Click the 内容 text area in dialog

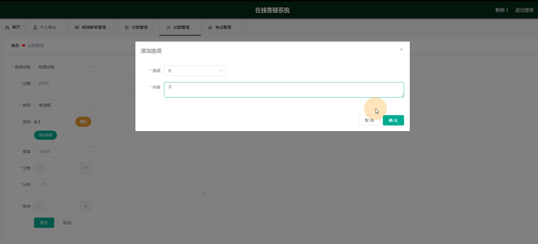284,90
